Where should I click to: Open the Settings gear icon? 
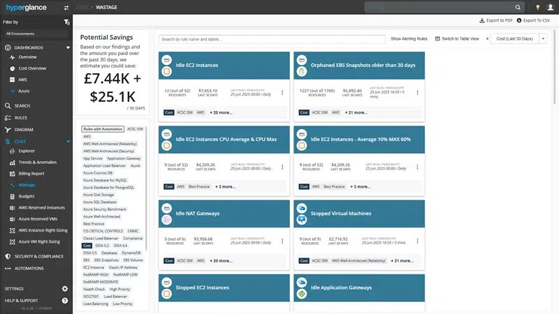tap(64, 289)
